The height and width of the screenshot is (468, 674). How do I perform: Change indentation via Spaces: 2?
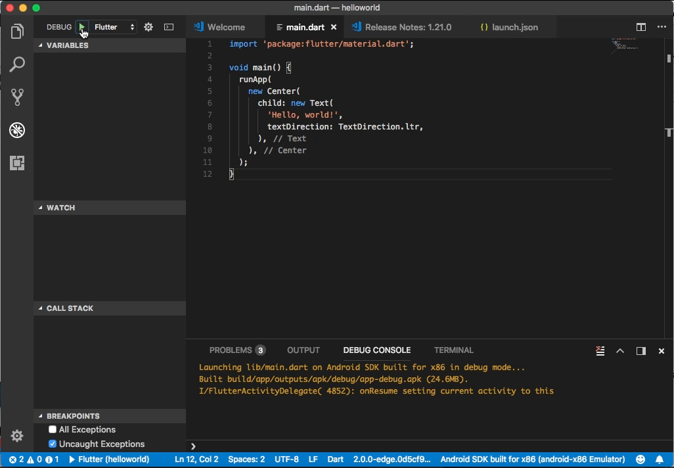(246, 459)
